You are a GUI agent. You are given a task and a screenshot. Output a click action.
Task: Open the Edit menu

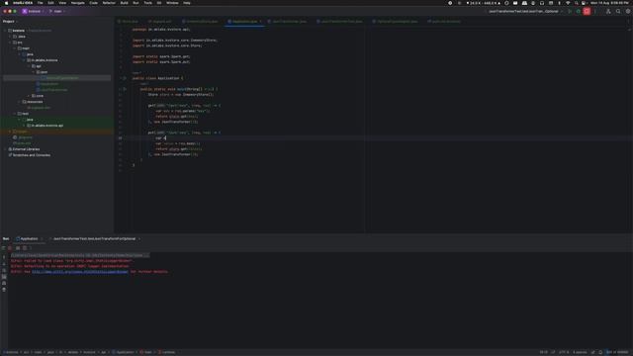pyautogui.click(x=50, y=3)
